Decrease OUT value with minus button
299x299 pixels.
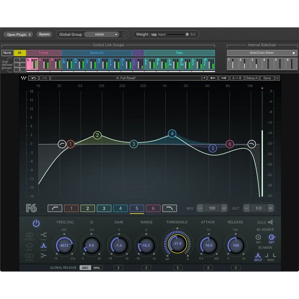(247, 208)
